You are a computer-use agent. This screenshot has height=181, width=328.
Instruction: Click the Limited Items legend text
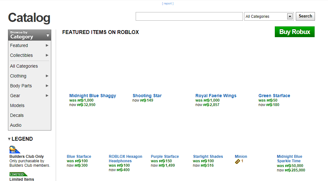click(x=22, y=179)
